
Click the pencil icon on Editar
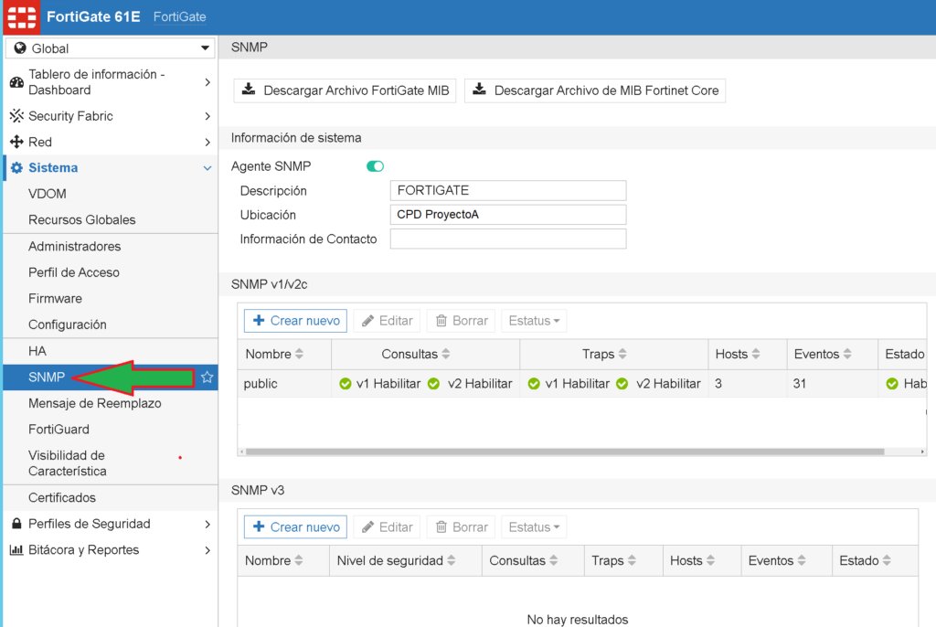367,320
